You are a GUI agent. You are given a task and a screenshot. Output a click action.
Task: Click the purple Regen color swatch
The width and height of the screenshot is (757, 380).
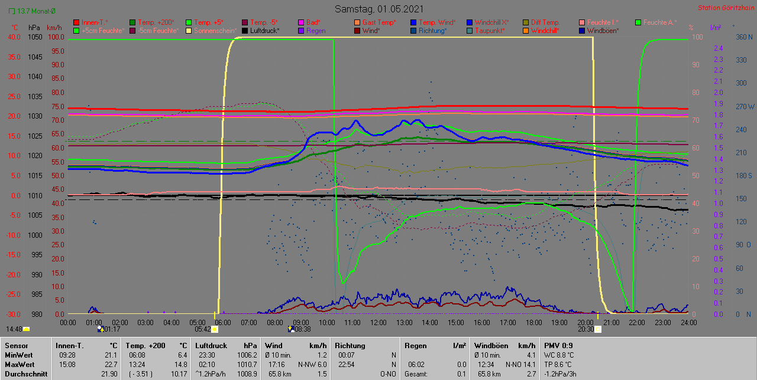(x=301, y=30)
